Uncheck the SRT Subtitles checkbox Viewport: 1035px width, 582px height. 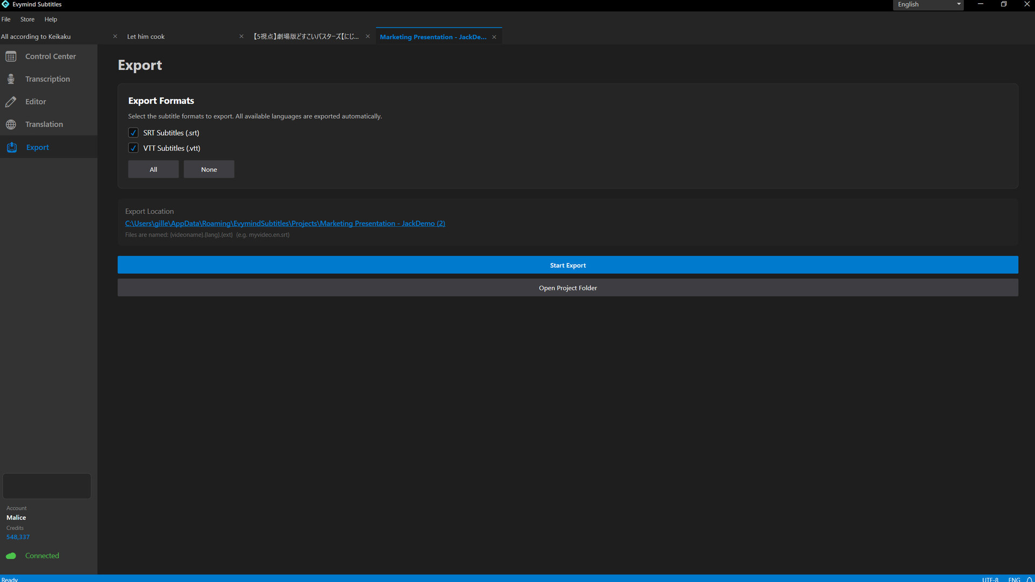pos(133,133)
